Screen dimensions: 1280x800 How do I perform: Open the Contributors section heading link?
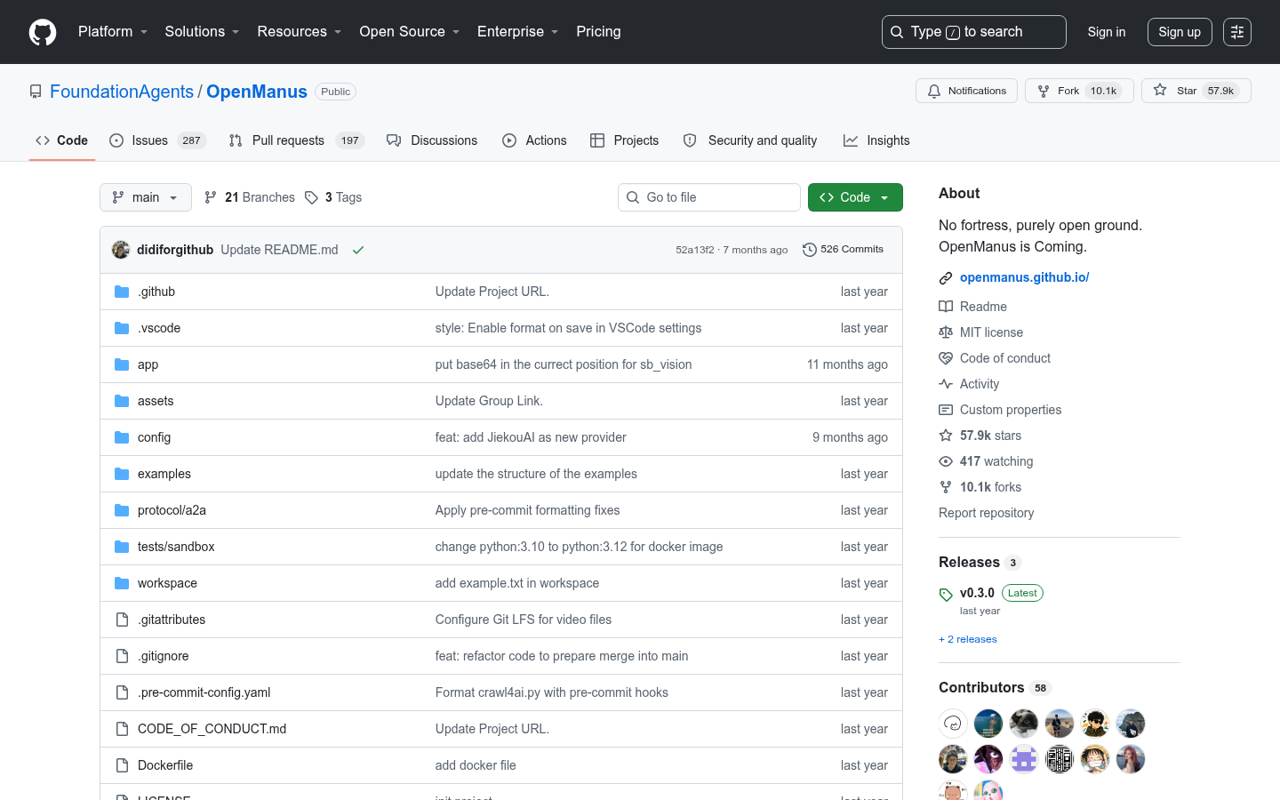[x=996, y=687]
